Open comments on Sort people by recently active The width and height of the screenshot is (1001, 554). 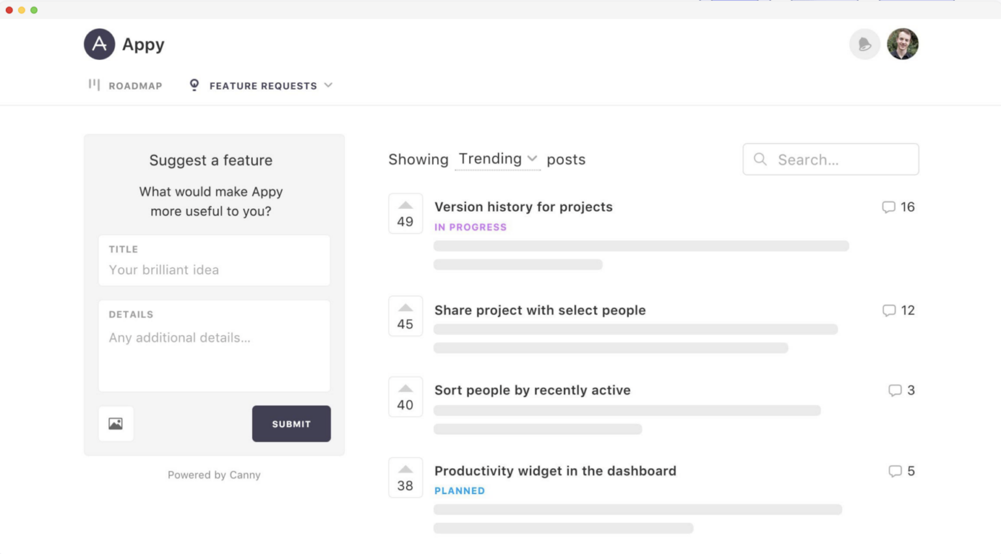click(893, 391)
